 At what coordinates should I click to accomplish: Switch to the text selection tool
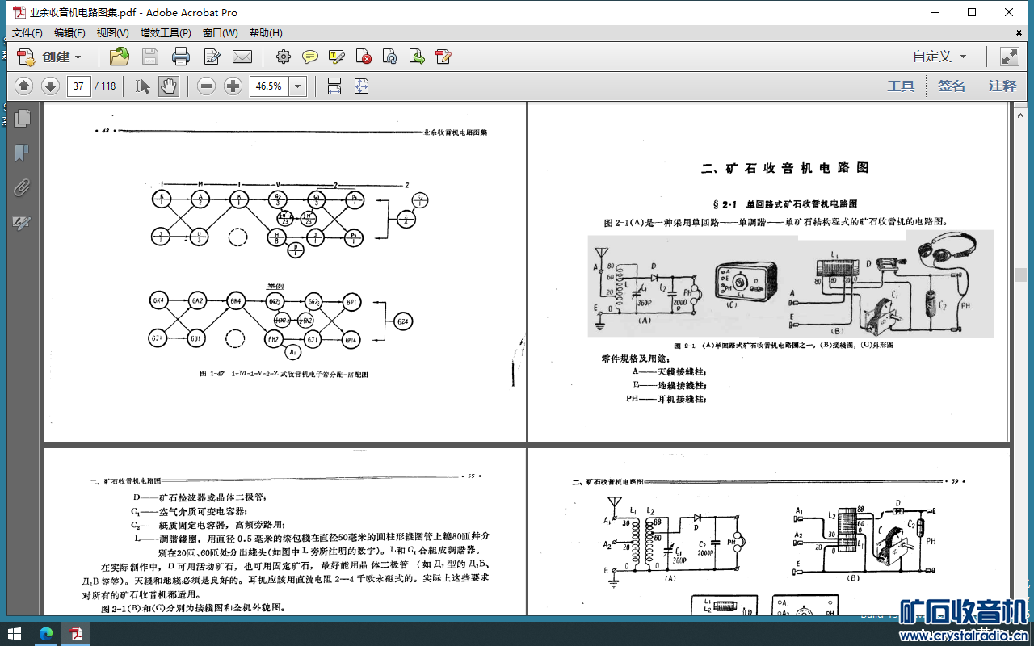(143, 86)
